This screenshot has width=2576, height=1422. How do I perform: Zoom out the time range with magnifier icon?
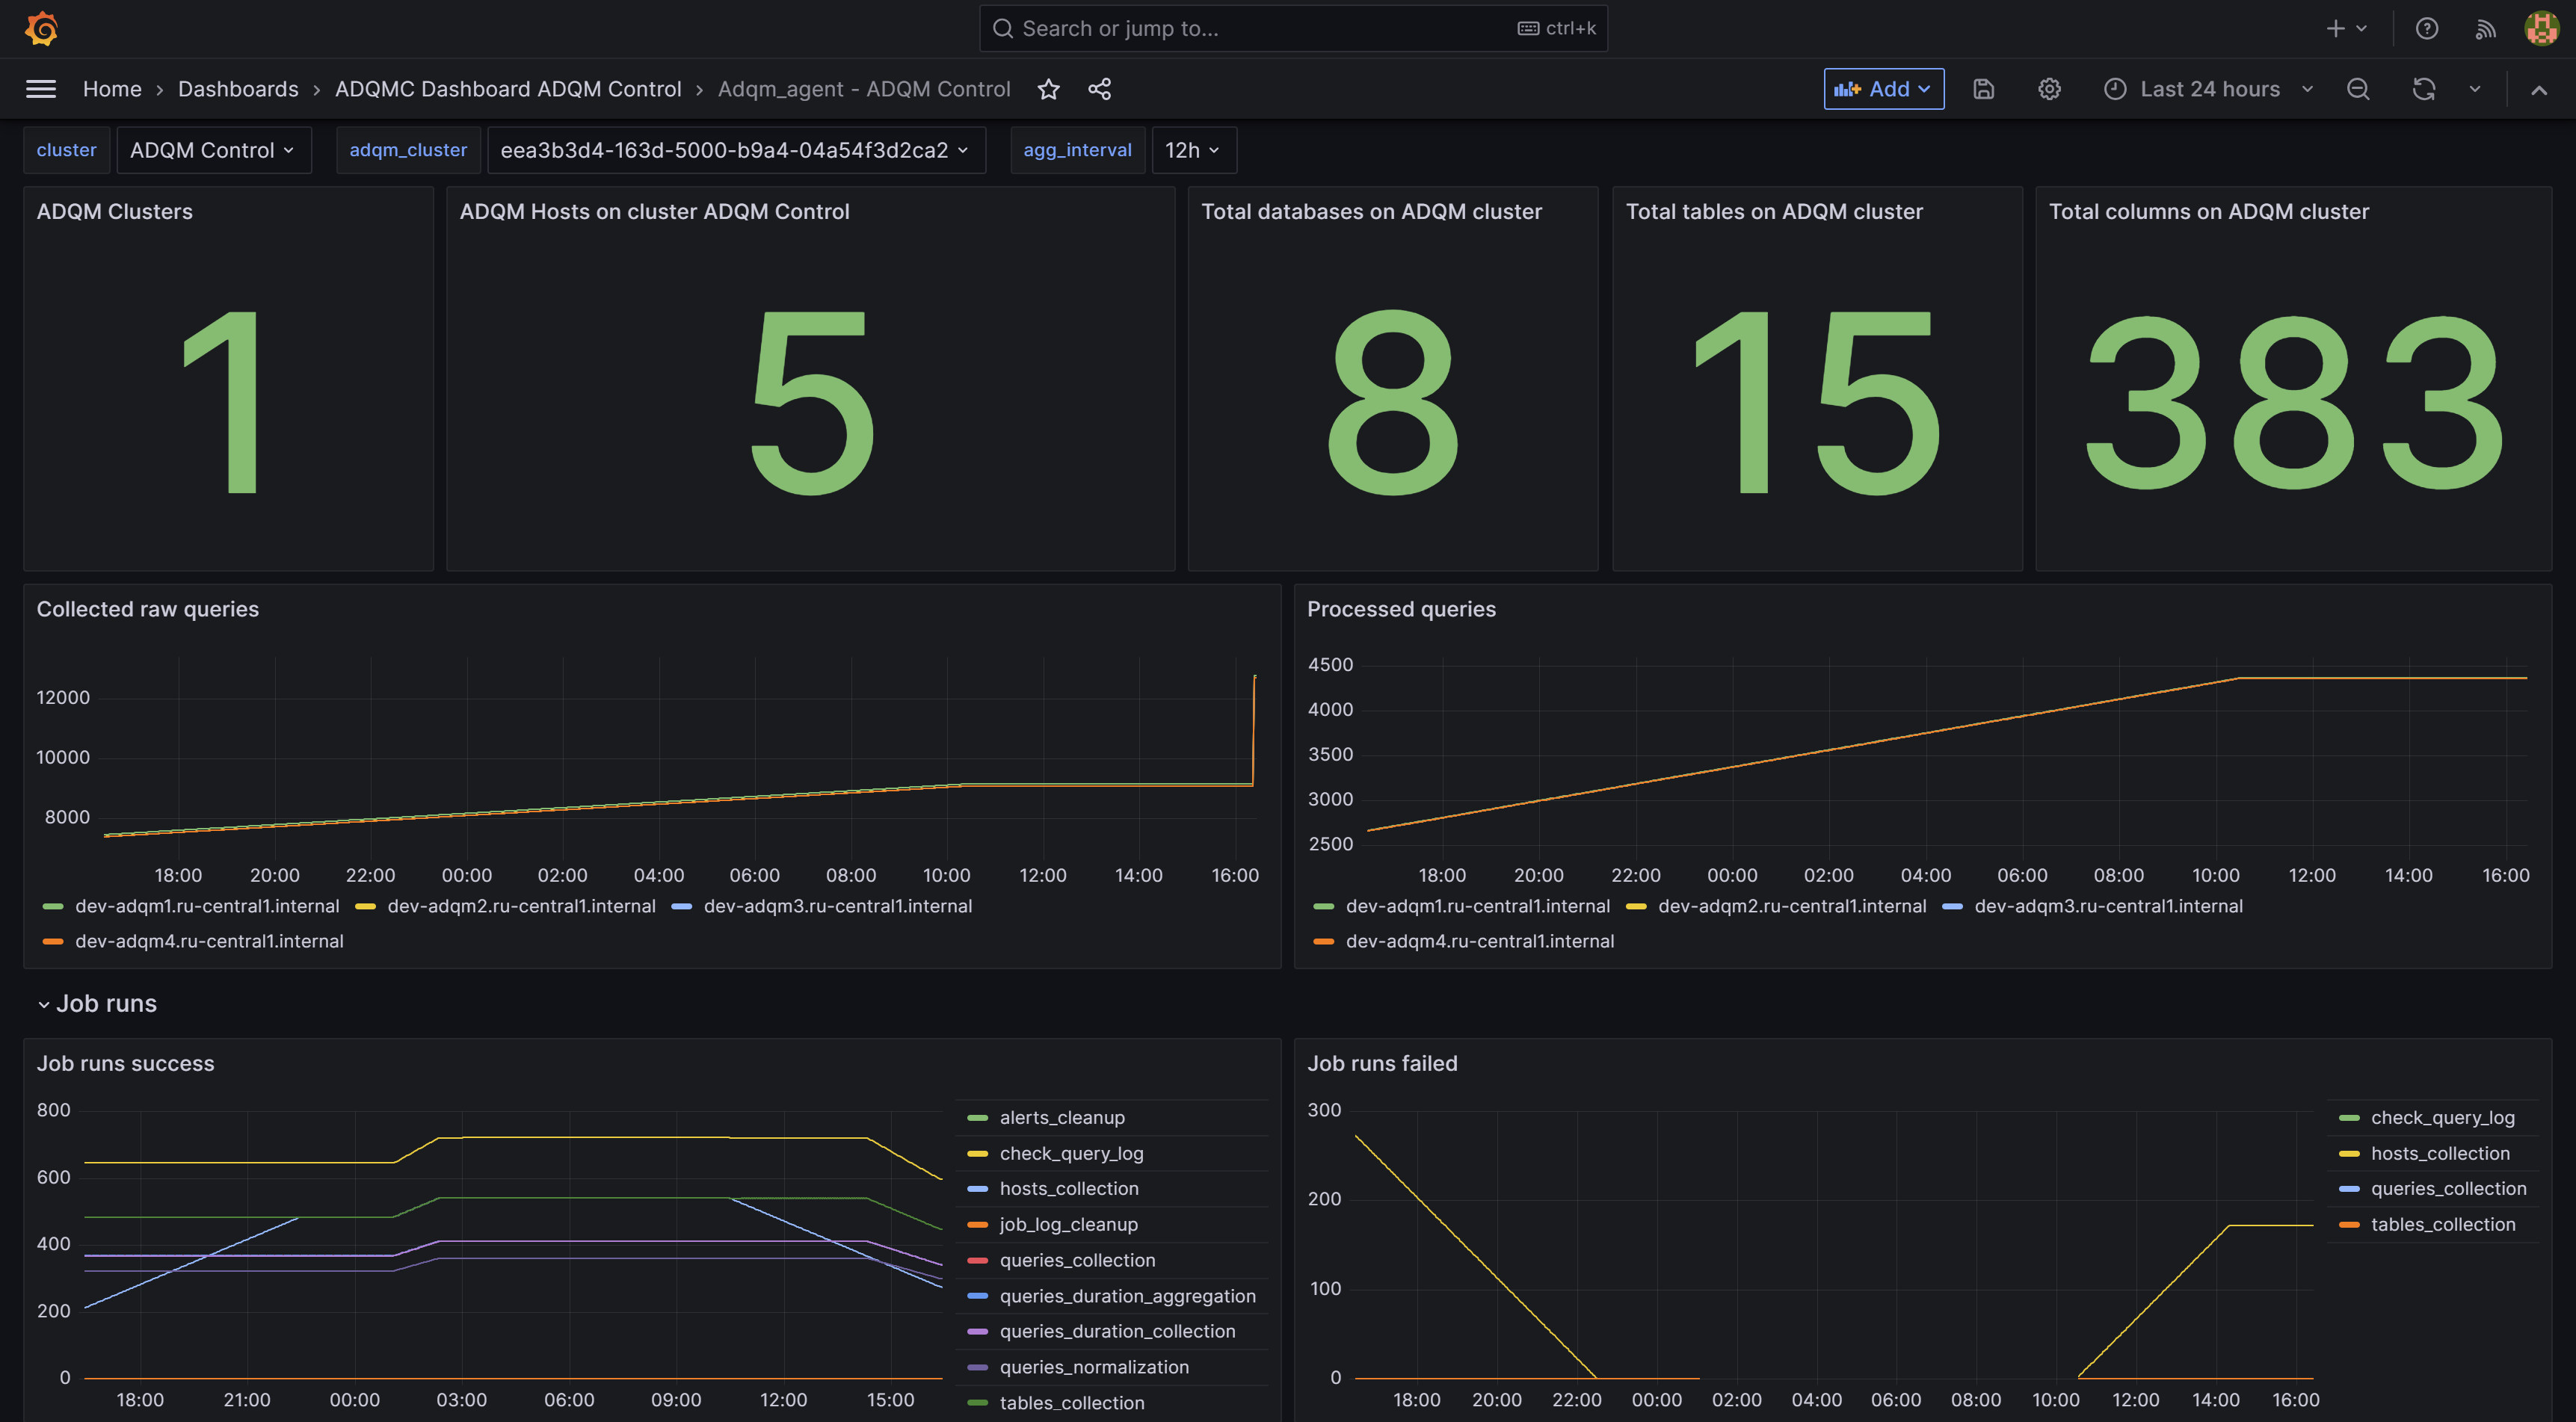[x=2358, y=88]
